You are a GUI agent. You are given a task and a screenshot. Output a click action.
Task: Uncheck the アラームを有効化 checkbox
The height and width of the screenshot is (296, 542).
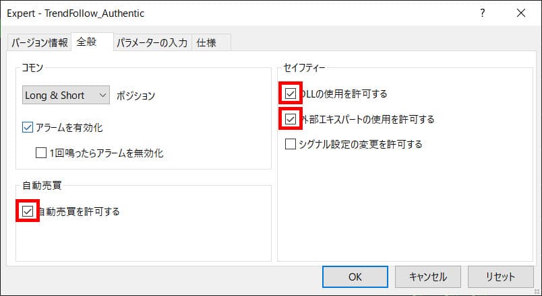(x=28, y=127)
